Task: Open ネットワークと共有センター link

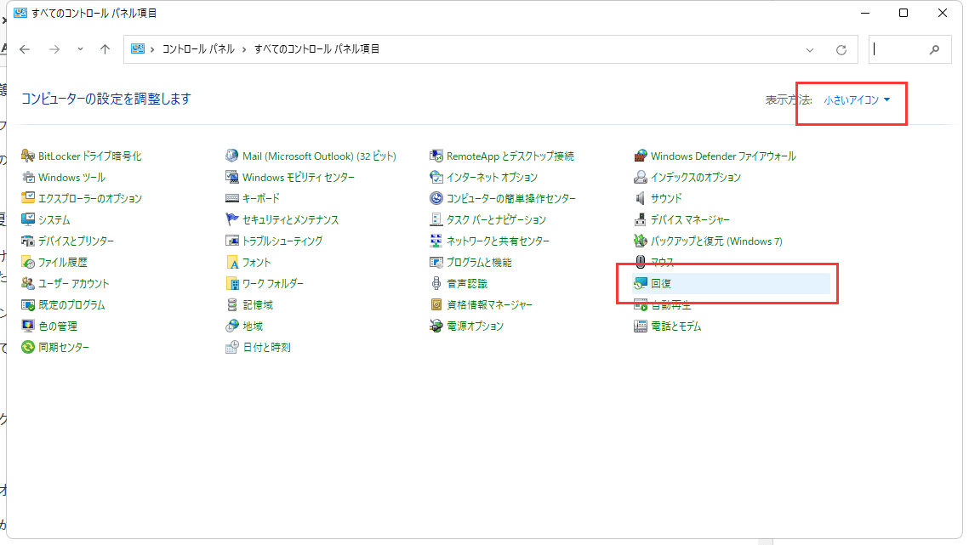Action: [498, 241]
